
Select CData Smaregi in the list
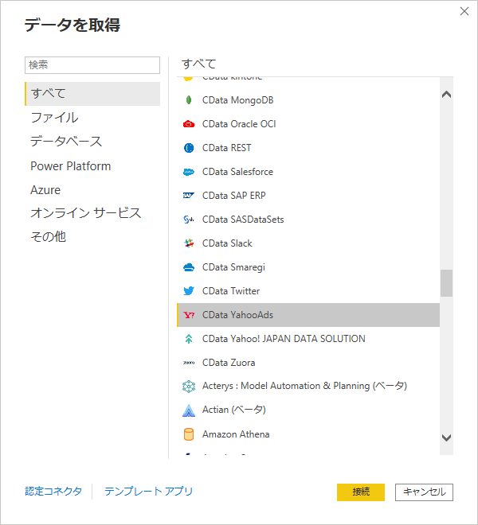point(308,267)
